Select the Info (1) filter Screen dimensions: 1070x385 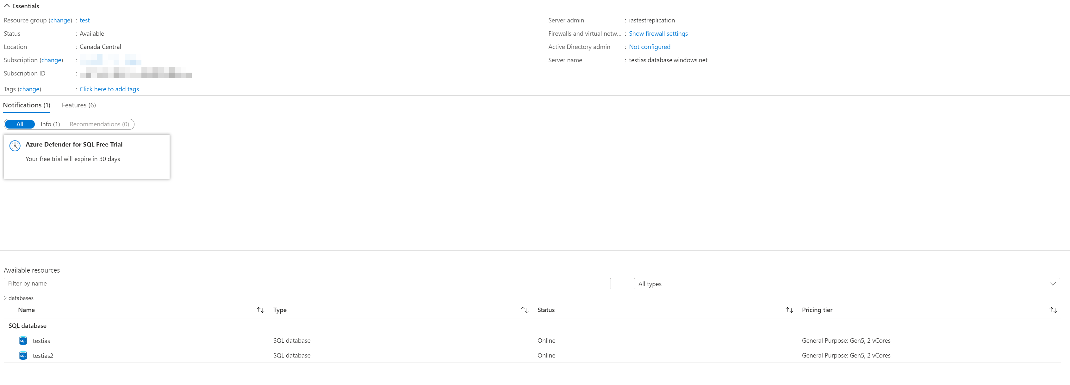tap(50, 124)
